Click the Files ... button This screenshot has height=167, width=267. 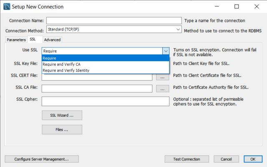tap(62, 130)
